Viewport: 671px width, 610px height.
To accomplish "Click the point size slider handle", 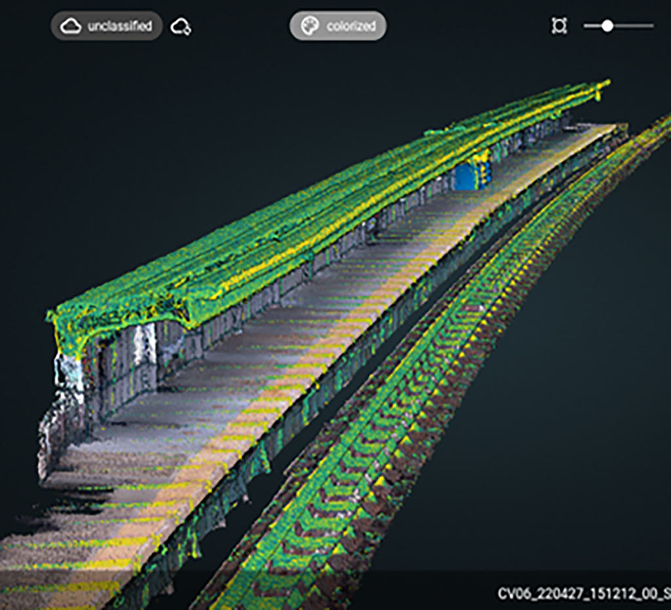I will [x=607, y=26].
